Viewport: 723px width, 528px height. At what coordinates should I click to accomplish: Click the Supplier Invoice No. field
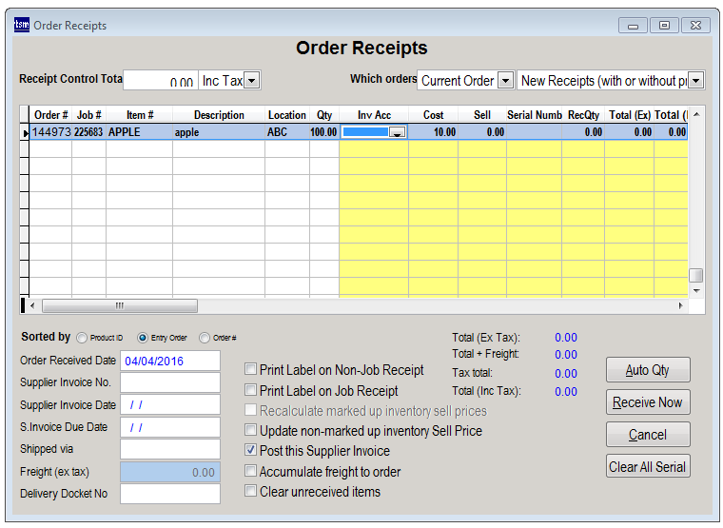(x=169, y=382)
